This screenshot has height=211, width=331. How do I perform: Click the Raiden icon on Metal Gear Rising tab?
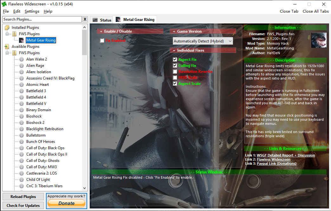(x=118, y=19)
